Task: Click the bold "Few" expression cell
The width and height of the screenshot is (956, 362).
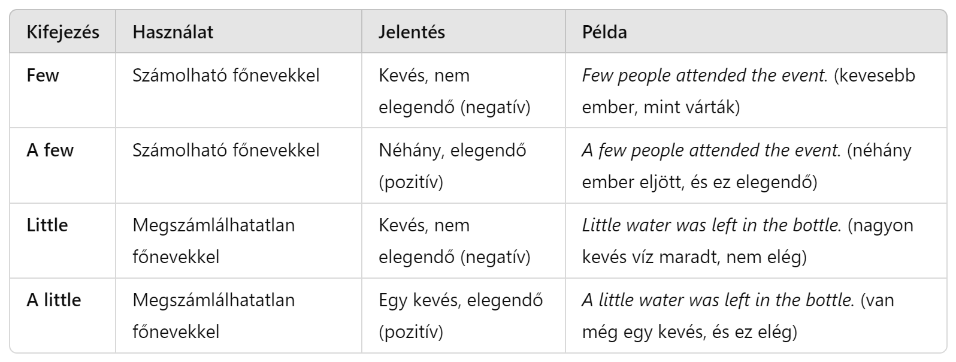Action: click(43, 76)
